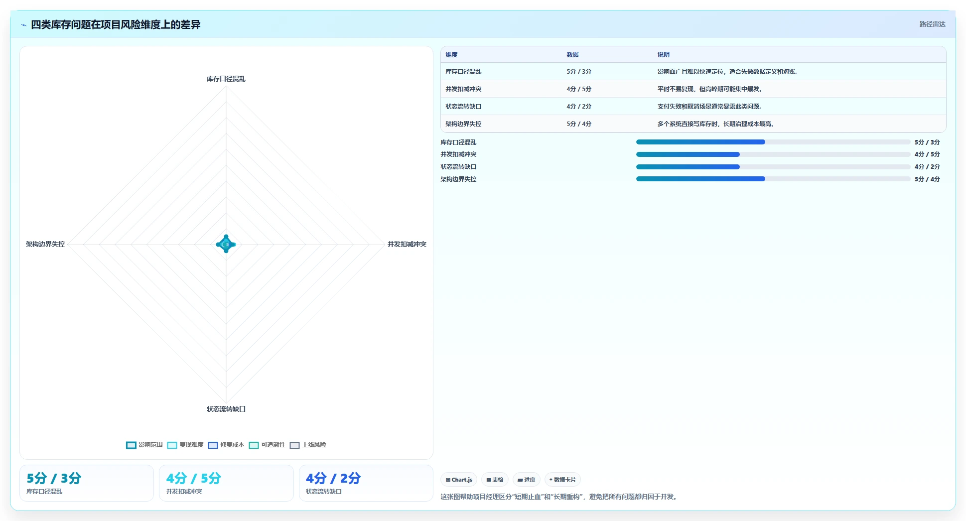Open the 5分 / 3分 库存口径混乱 data card
966x521 pixels.
pyautogui.click(x=87, y=483)
